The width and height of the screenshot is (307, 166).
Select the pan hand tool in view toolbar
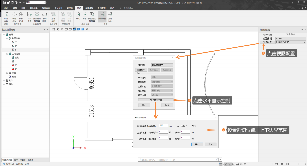tap(58, 29)
